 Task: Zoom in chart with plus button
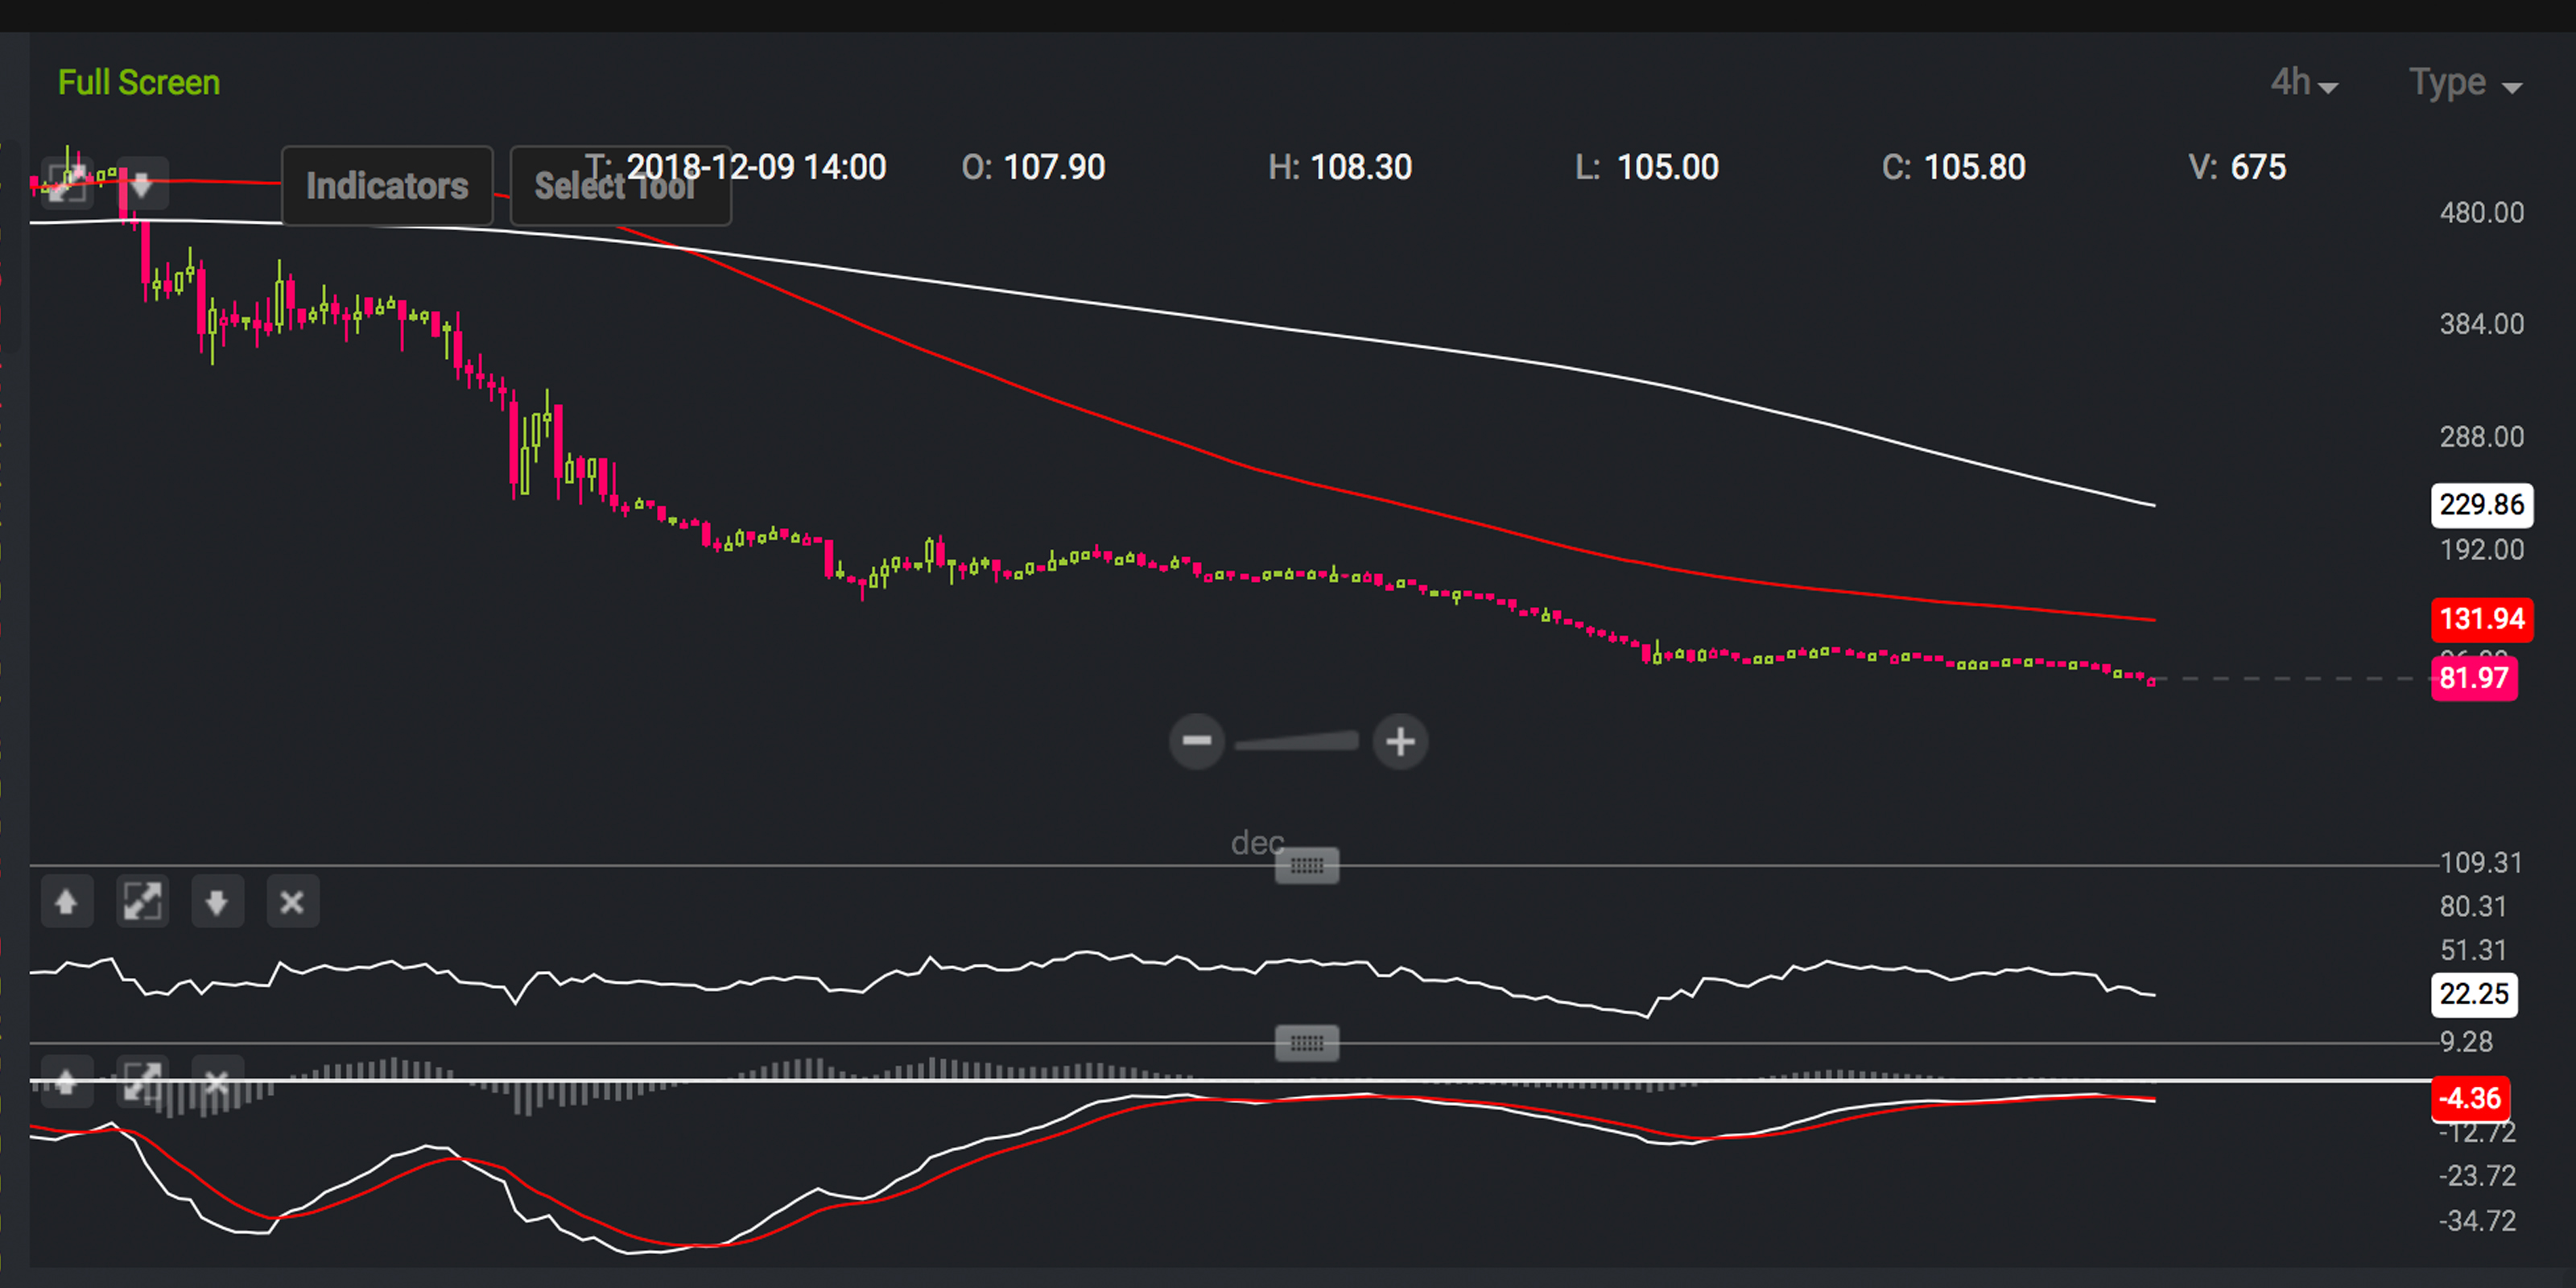1400,741
